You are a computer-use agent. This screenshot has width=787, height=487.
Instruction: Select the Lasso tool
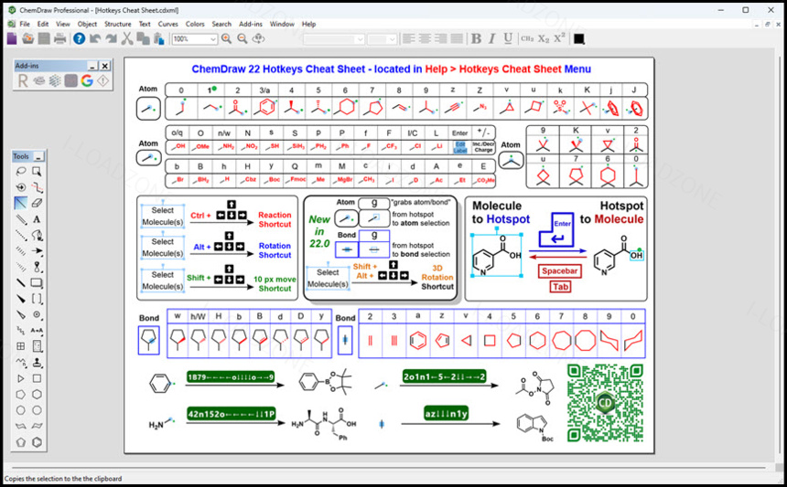click(20, 172)
